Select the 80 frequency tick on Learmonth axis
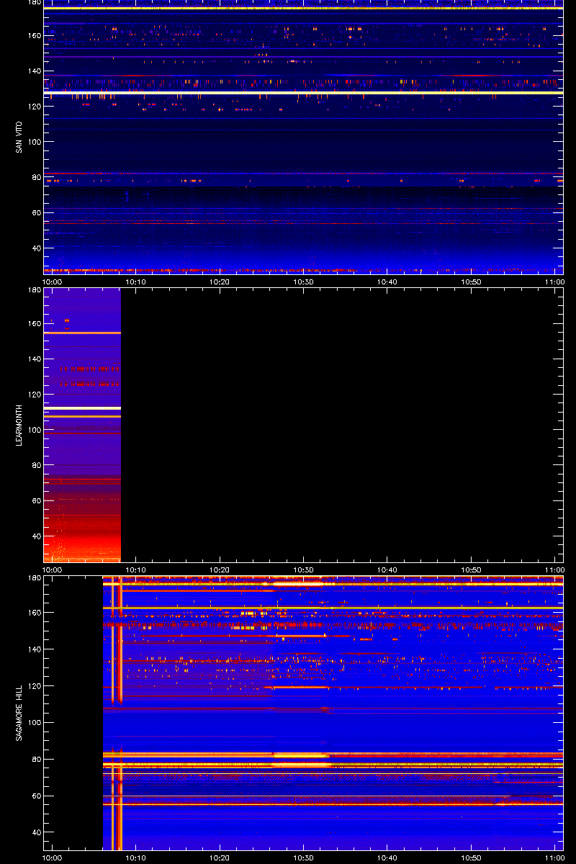The width and height of the screenshot is (576, 864). (35, 465)
